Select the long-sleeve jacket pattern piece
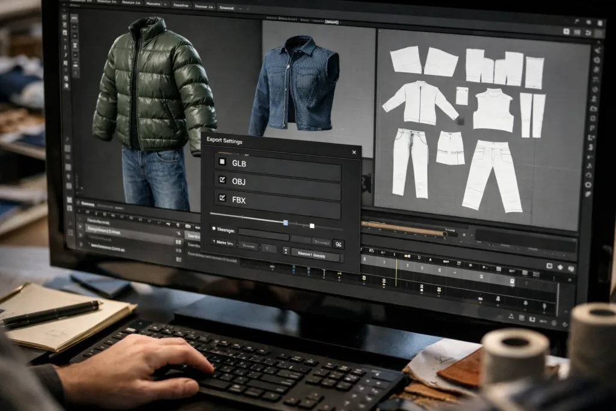 pos(419,101)
